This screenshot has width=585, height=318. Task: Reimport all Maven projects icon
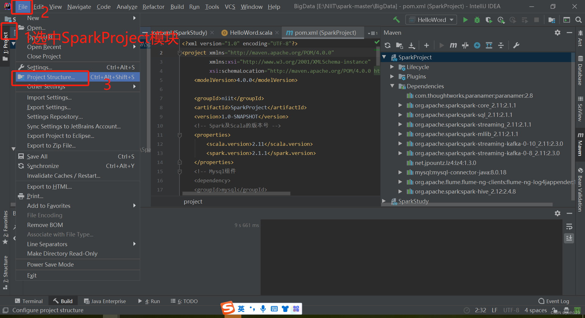tap(388, 45)
